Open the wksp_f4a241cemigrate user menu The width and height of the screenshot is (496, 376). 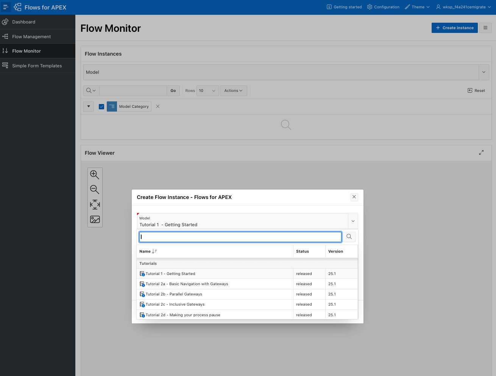click(x=463, y=7)
